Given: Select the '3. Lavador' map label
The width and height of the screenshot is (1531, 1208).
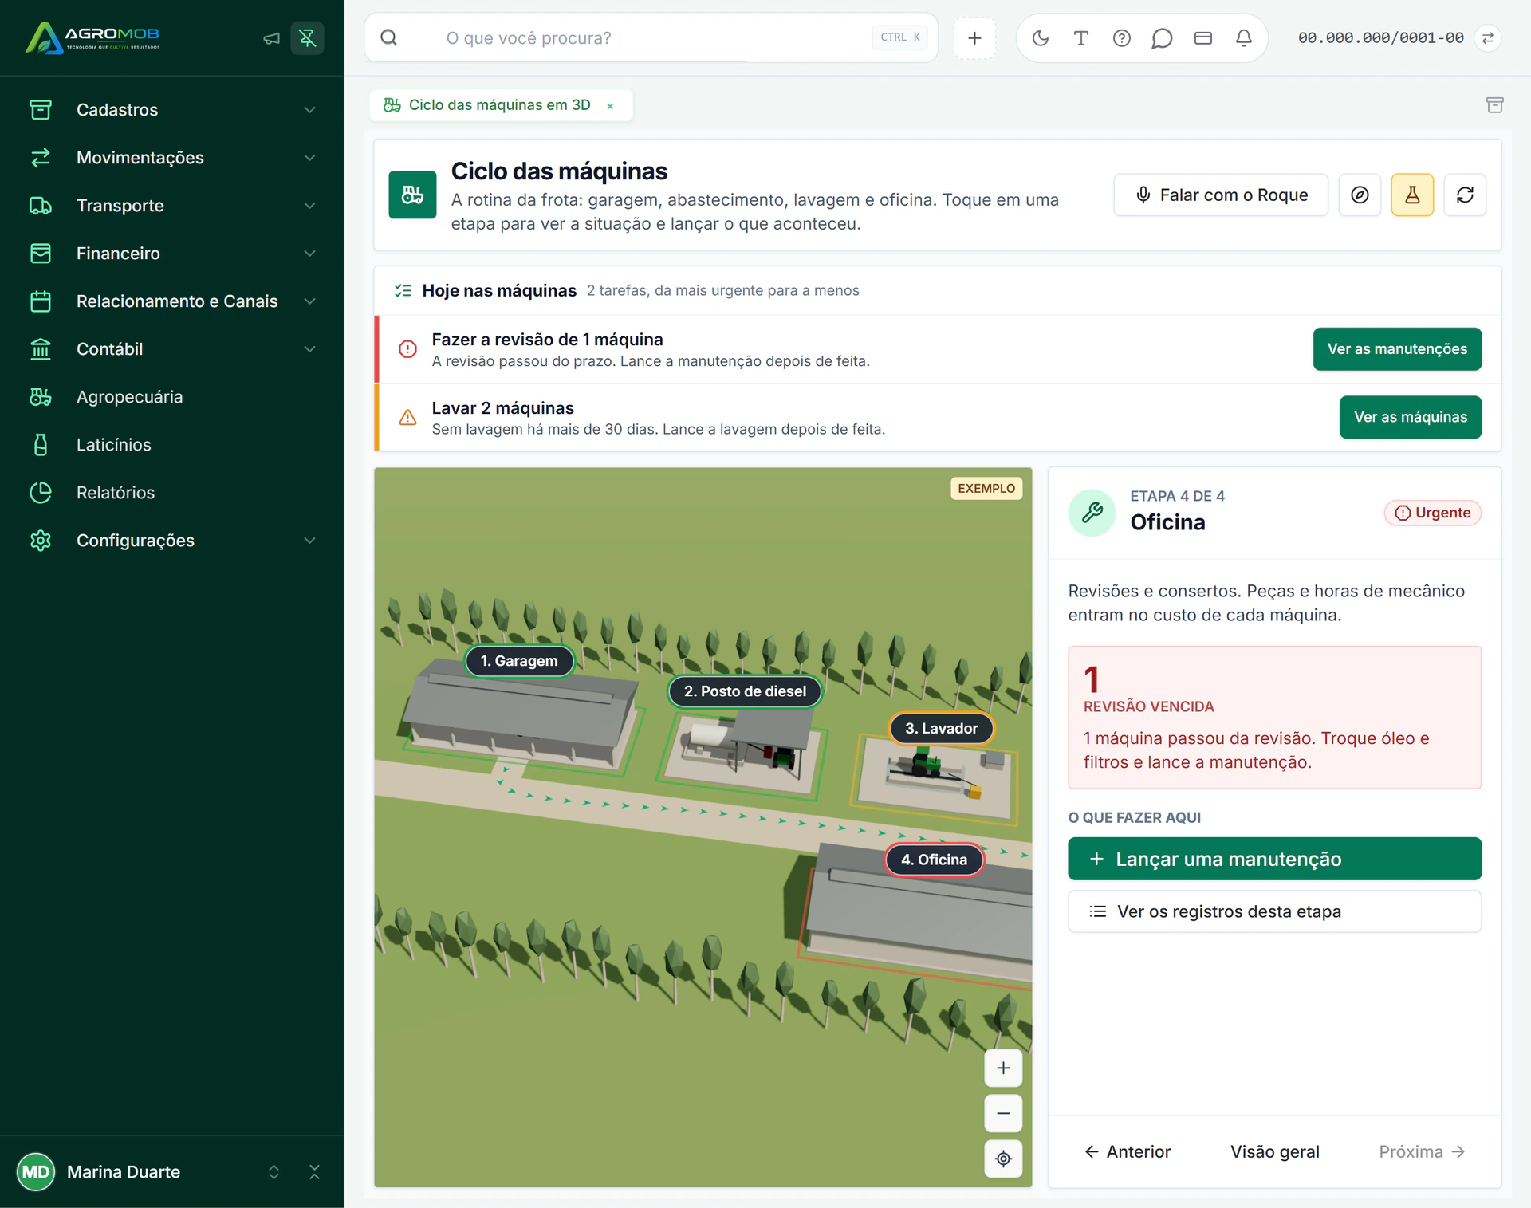Looking at the screenshot, I should click(941, 728).
